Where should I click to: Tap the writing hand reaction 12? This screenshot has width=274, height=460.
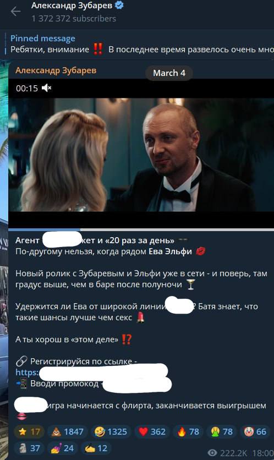(96, 448)
